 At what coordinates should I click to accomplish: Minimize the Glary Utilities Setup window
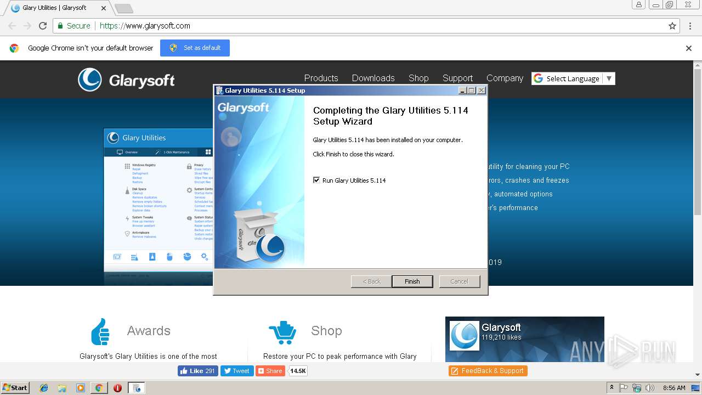point(462,91)
